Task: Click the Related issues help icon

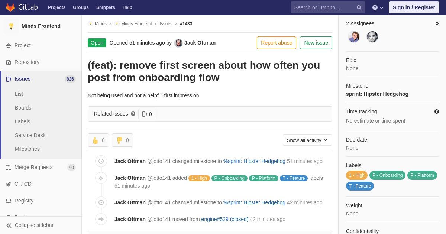Action: click(x=133, y=114)
